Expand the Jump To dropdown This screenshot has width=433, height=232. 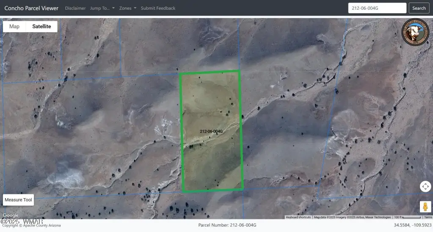click(102, 8)
